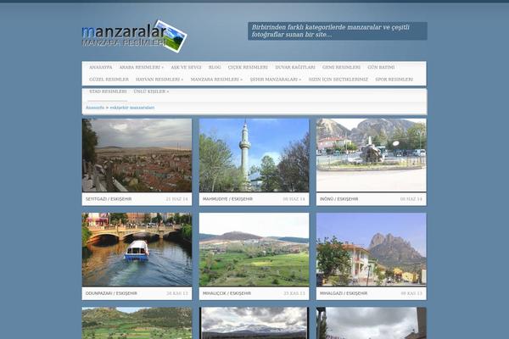Expand the MANZARA RESİMLERİ dropdown menu
Screen dimensions: 509x339
pyautogui.click(x=216, y=79)
